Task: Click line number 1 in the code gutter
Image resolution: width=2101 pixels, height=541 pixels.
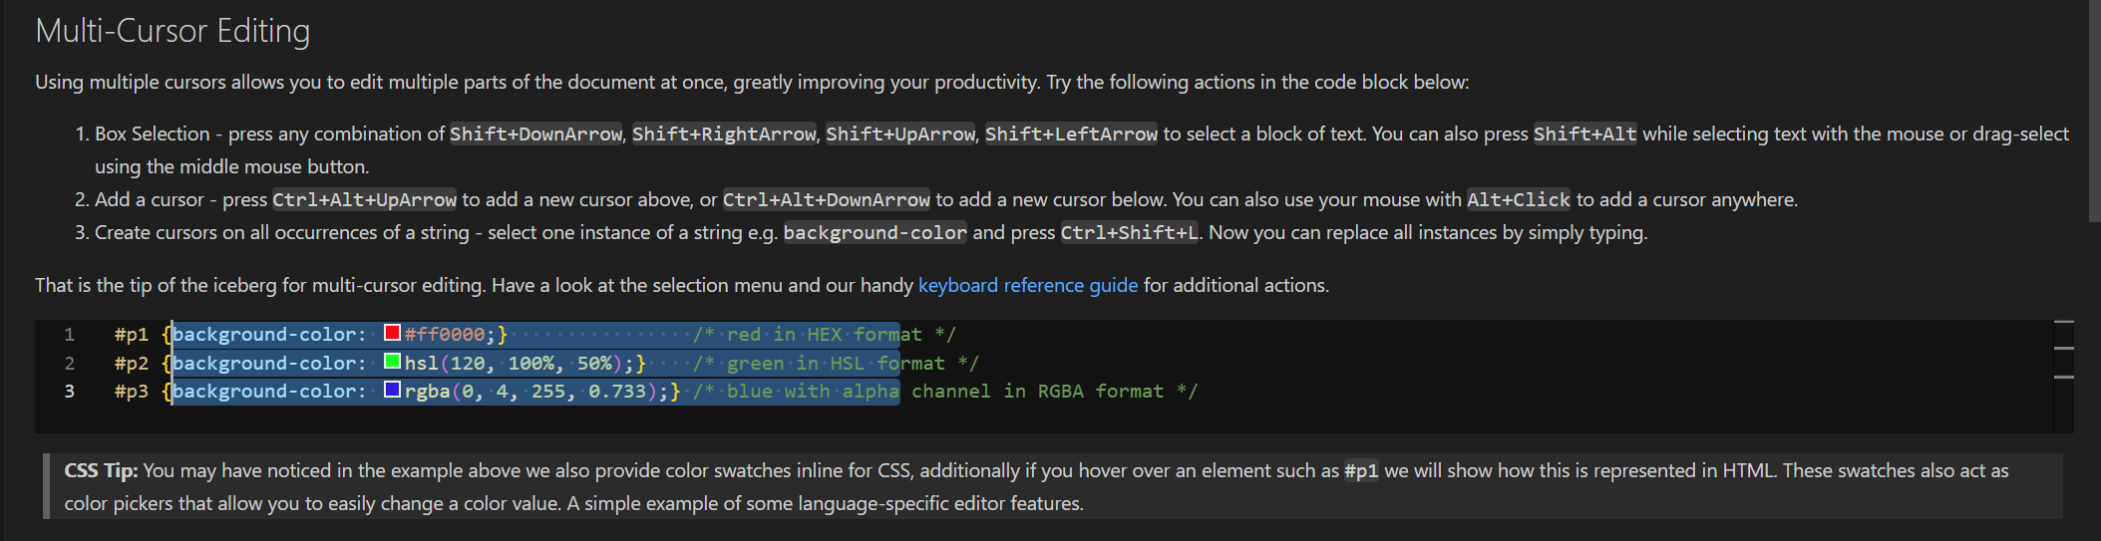Action: pyautogui.click(x=70, y=334)
